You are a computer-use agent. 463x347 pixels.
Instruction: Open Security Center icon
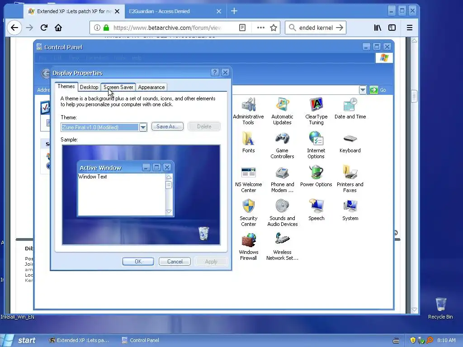point(248,213)
